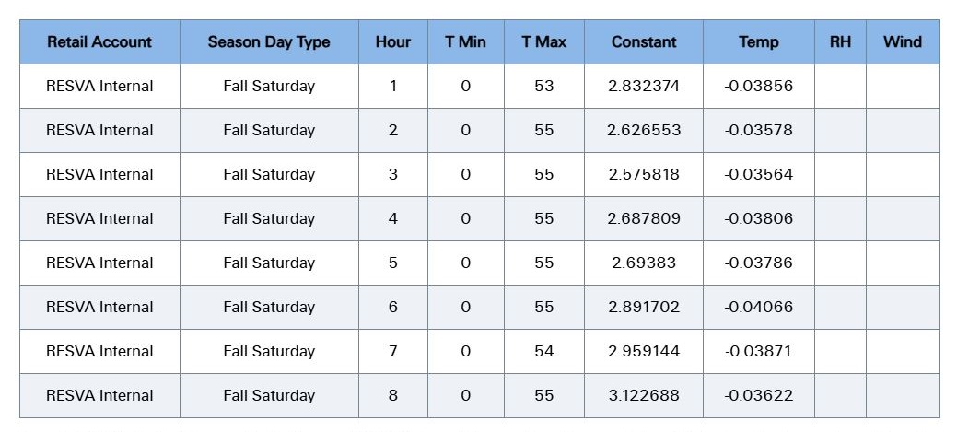The height and width of the screenshot is (432, 957).
Task: Click the empty Wind cell for hour 1
Action: pos(903,86)
